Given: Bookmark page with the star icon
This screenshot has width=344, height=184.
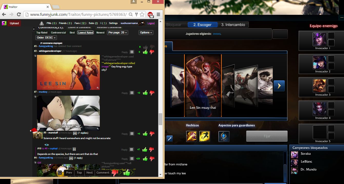Looking at the screenshot, I should 142,15.
